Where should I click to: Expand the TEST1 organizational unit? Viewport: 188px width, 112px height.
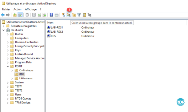coord(8,87)
